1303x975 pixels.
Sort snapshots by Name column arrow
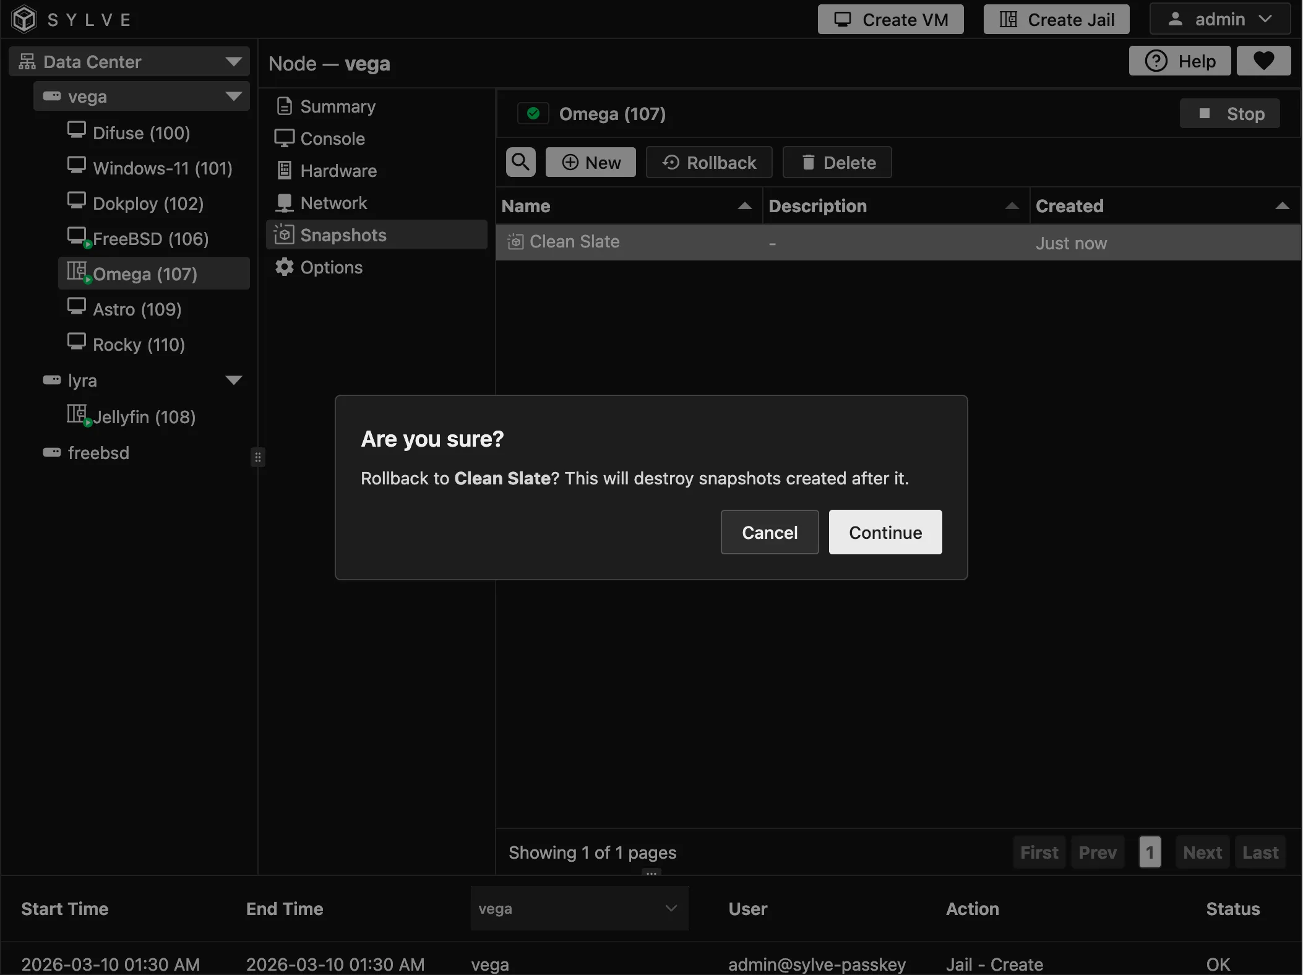744,206
